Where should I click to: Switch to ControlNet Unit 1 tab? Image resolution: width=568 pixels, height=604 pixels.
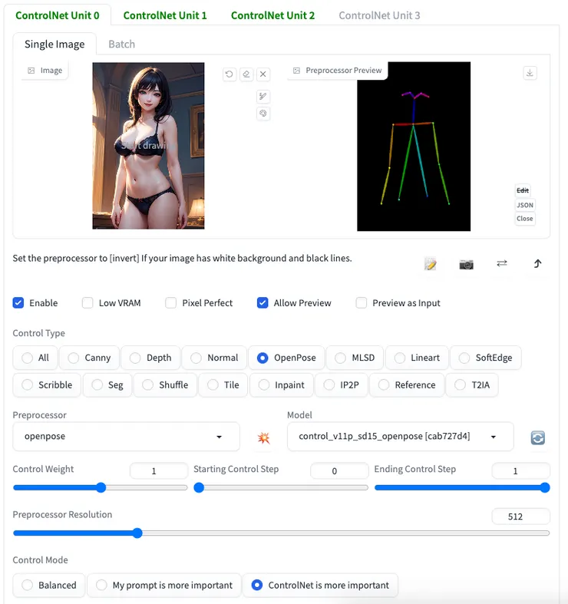click(165, 15)
